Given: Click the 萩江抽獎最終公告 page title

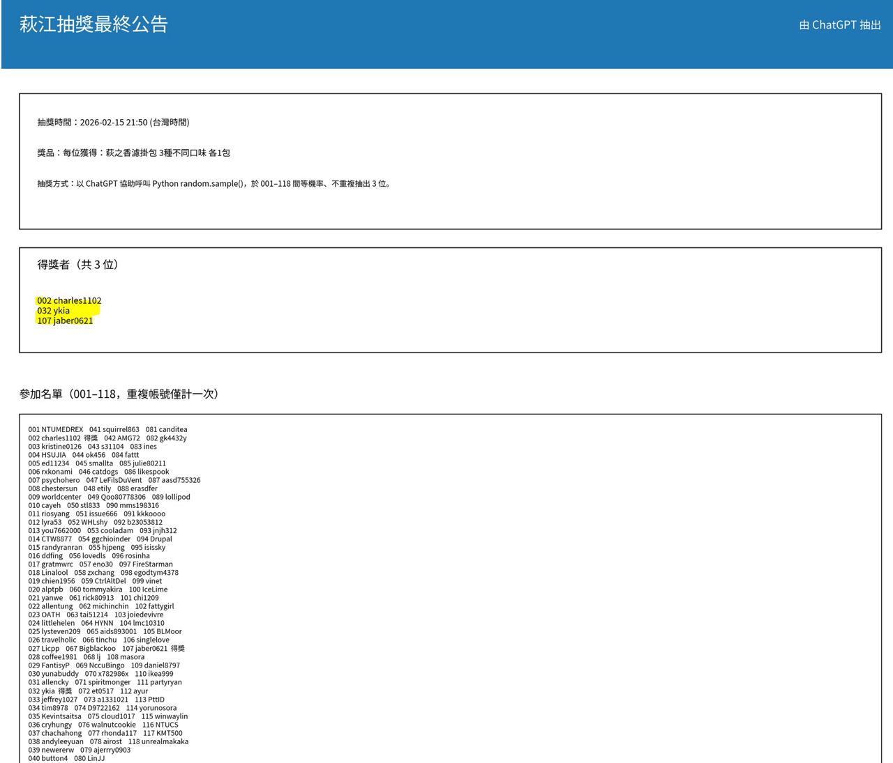Looking at the screenshot, I should coord(93,24).
